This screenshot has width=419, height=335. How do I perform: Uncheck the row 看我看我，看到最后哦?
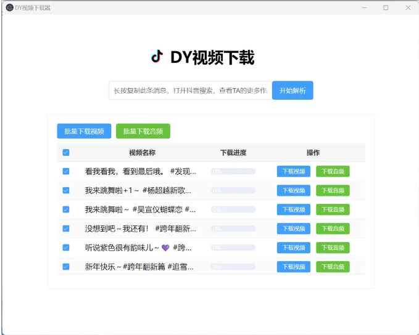click(x=66, y=171)
